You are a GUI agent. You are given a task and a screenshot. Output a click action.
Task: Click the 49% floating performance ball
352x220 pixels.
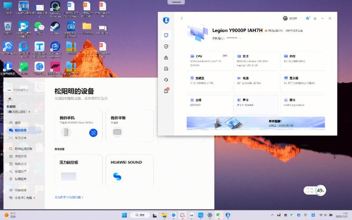pos(320,191)
